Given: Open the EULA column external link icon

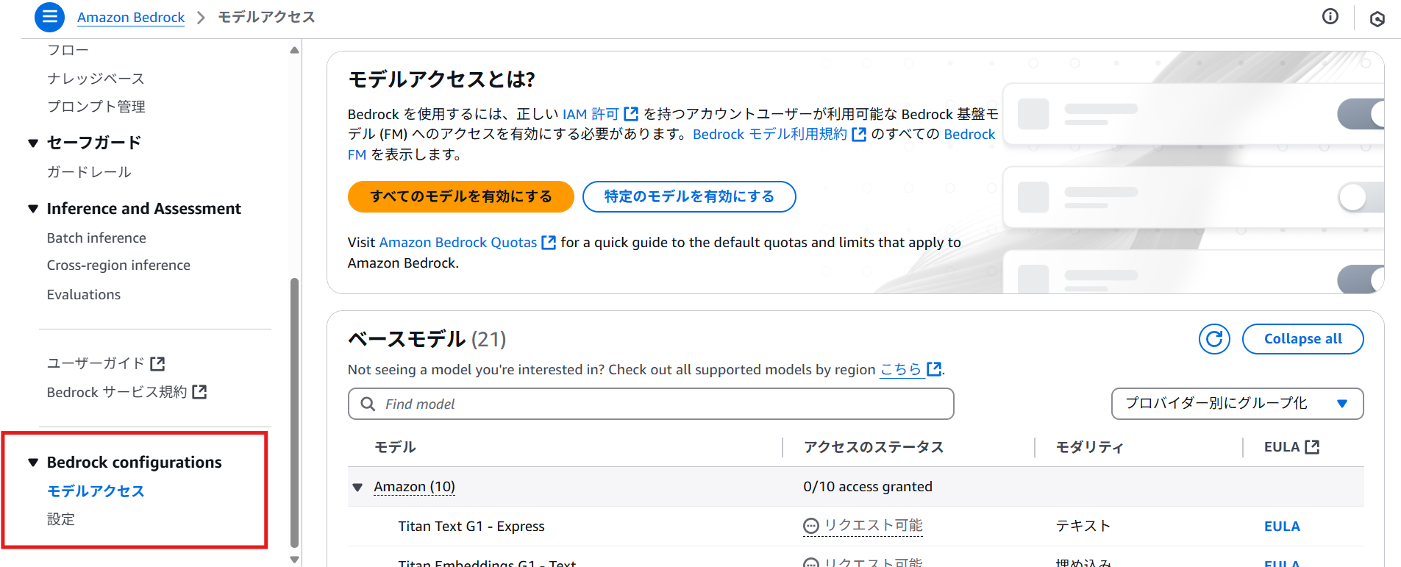Looking at the screenshot, I should pyautogui.click(x=1312, y=446).
